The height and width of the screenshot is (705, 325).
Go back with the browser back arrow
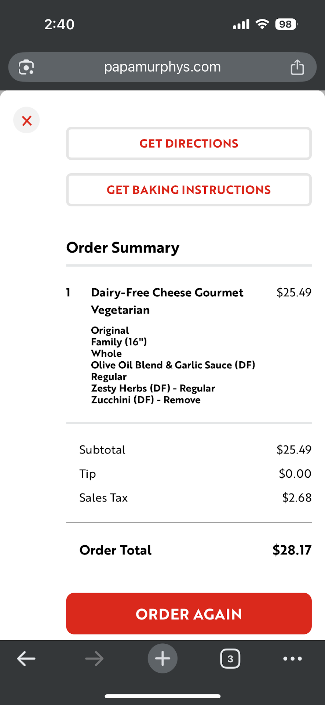[26, 659]
